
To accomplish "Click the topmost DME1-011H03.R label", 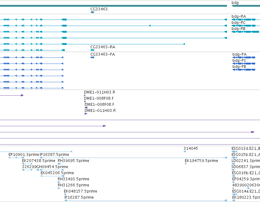I will click(x=100, y=92).
